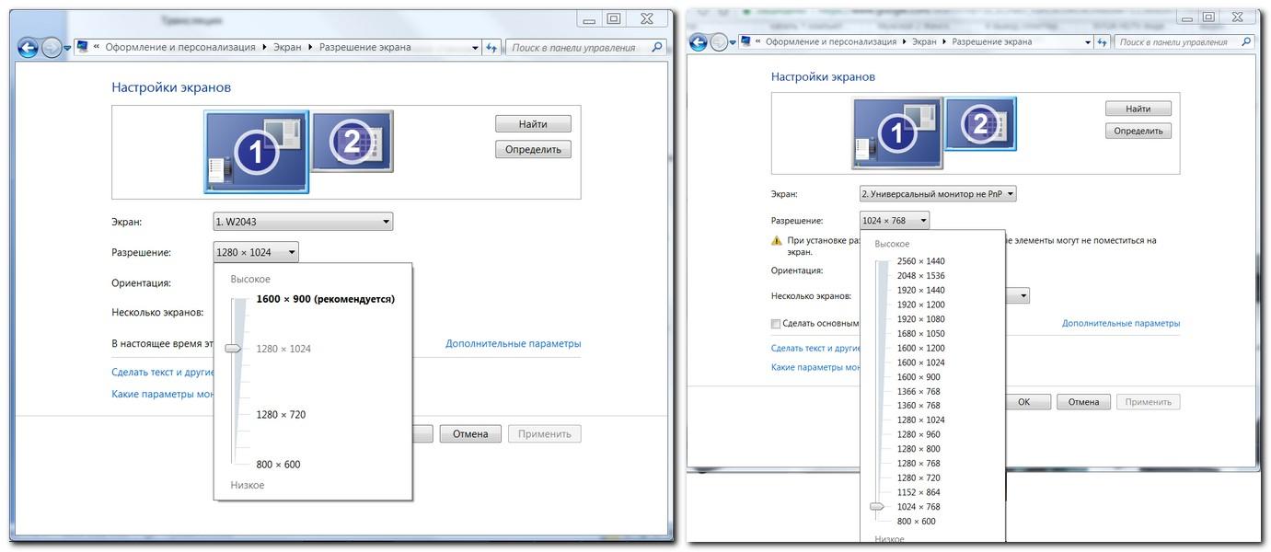Viewport: 1271px width, 552px height.
Task: Toggle the "Сделать основным" checkbox
Action: click(x=776, y=324)
